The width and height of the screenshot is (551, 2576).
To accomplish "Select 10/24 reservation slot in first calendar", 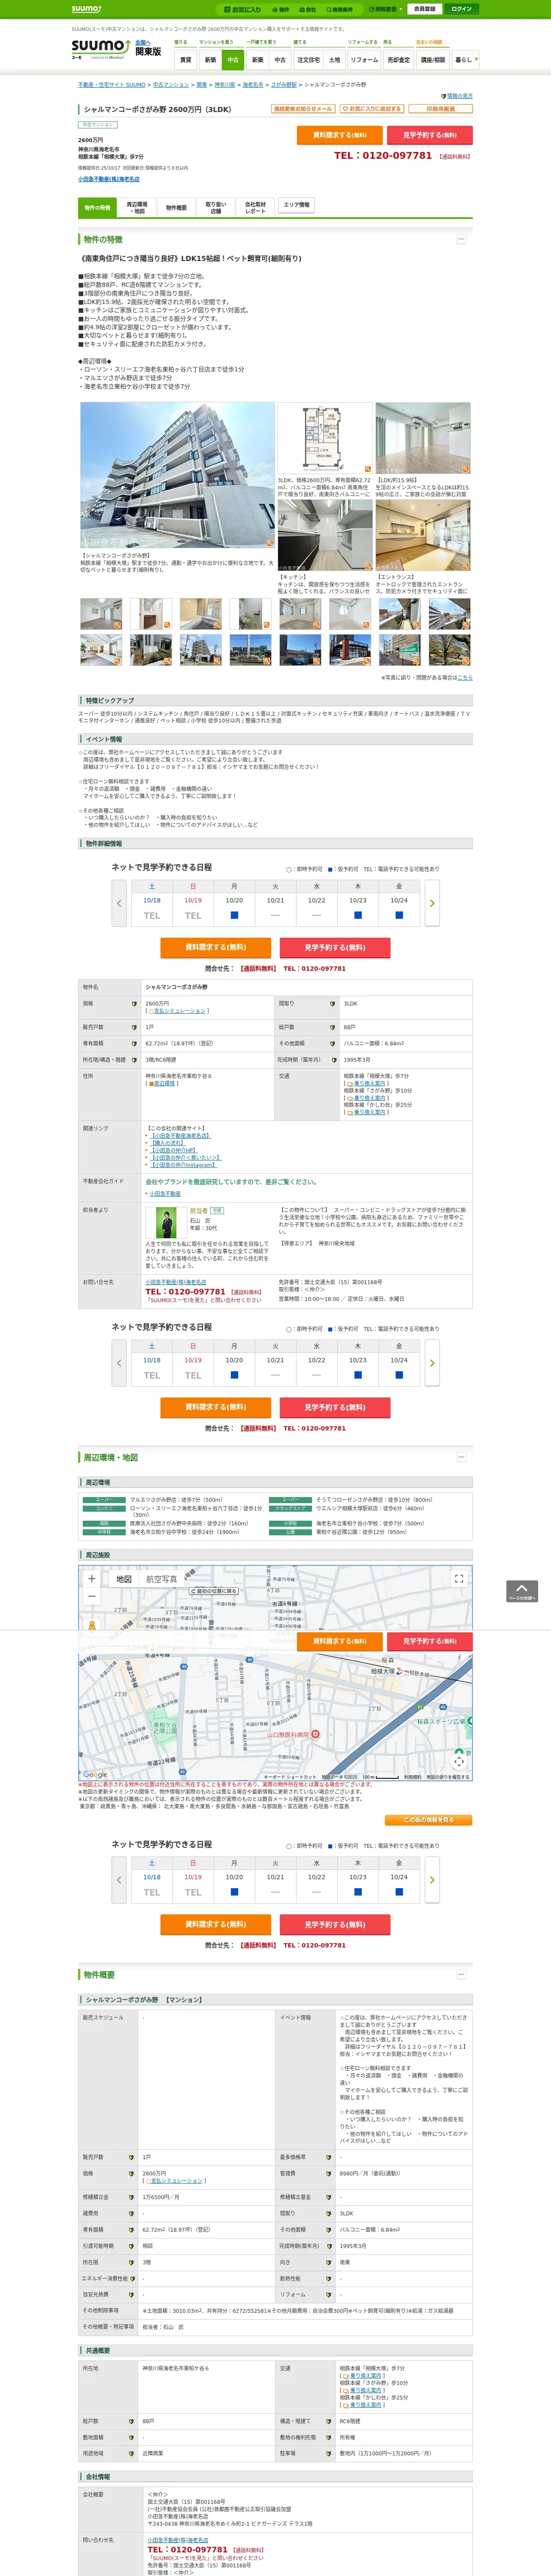I will (399, 915).
